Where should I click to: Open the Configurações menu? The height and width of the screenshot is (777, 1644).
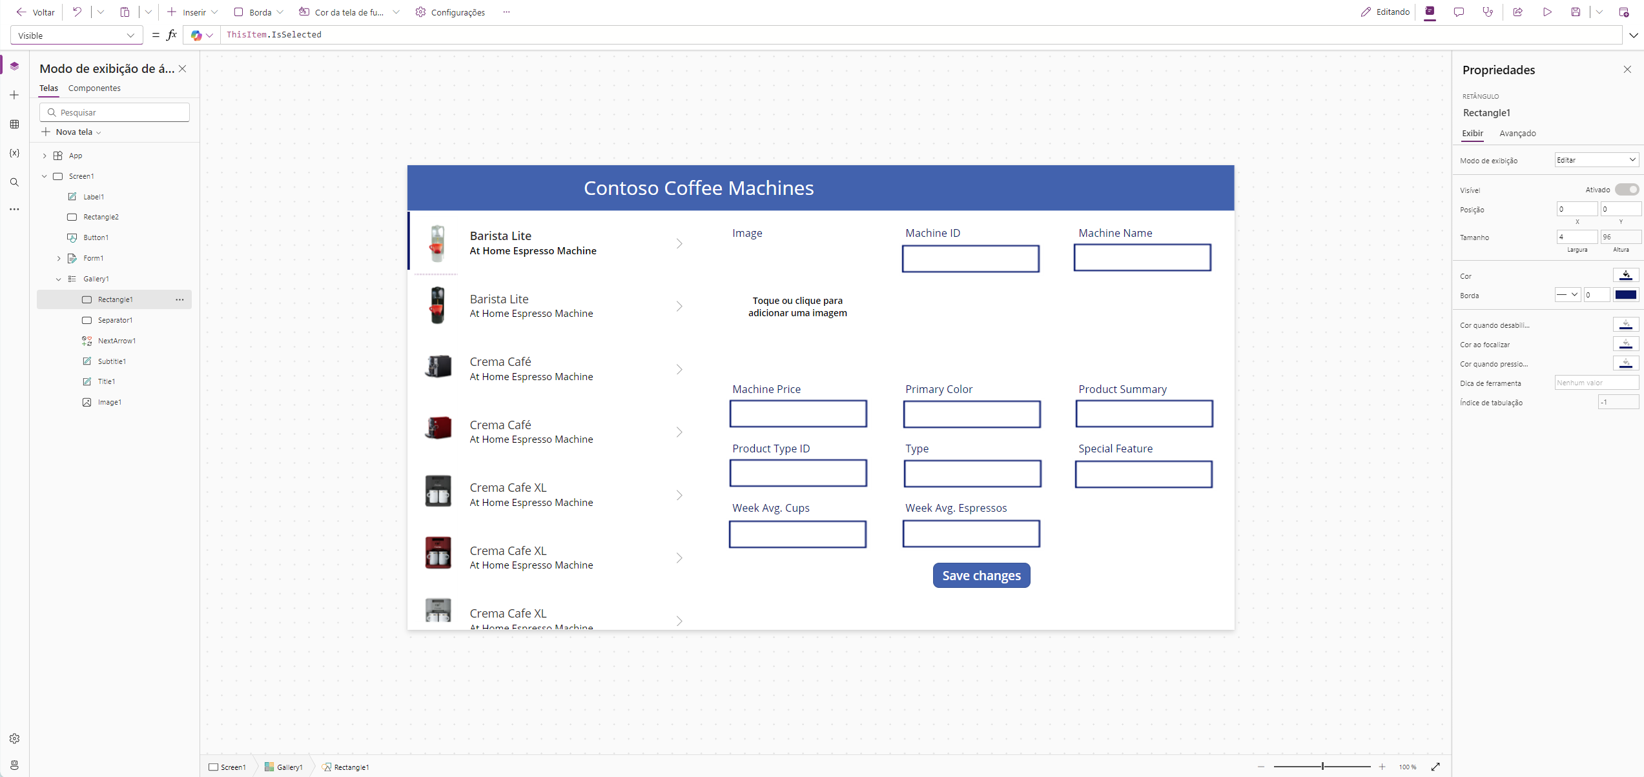coord(450,12)
